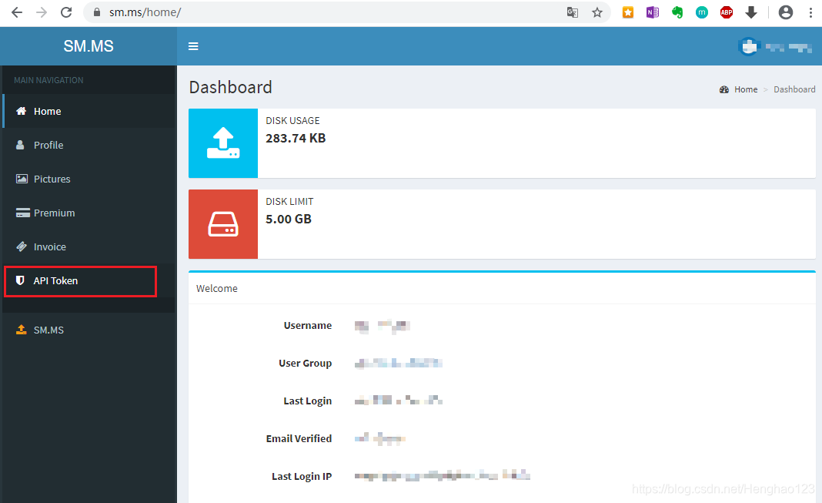Click the Last Login label
The width and height of the screenshot is (822, 503).
(x=308, y=401)
